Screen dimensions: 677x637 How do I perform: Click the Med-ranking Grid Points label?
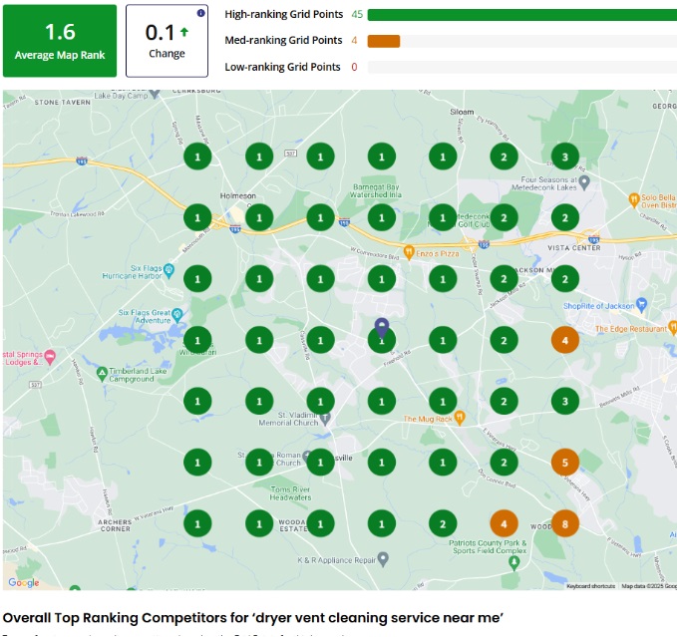click(x=283, y=40)
